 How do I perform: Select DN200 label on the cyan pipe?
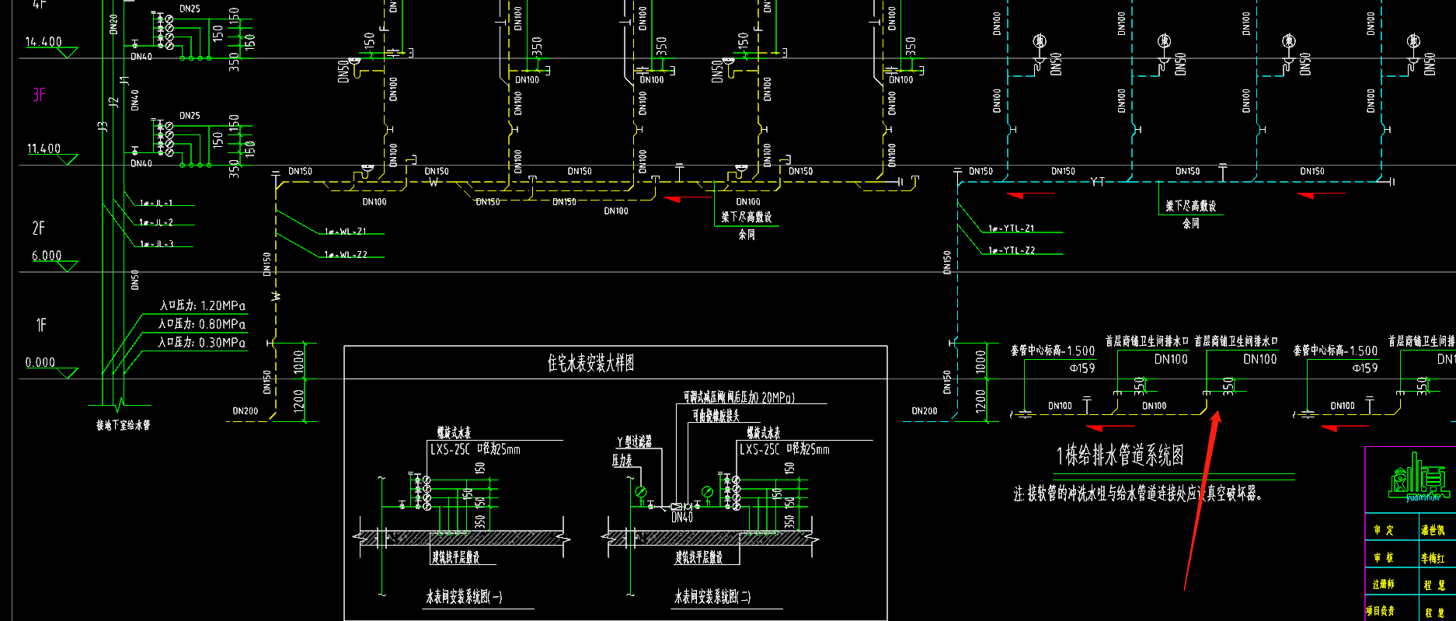point(925,411)
